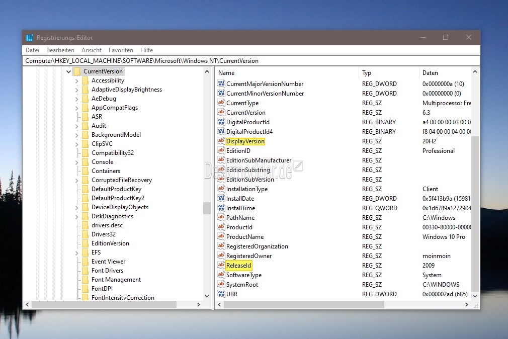Image resolution: width=508 pixels, height=339 pixels.
Task: Open the Ansicht menu
Action: pyautogui.click(x=92, y=50)
